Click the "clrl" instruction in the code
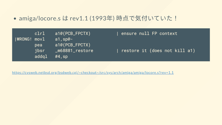This screenshot has width=222, height=125. pos(40,34)
